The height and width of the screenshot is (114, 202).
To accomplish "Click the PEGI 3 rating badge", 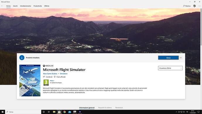I will pyautogui.click(x=46, y=83).
